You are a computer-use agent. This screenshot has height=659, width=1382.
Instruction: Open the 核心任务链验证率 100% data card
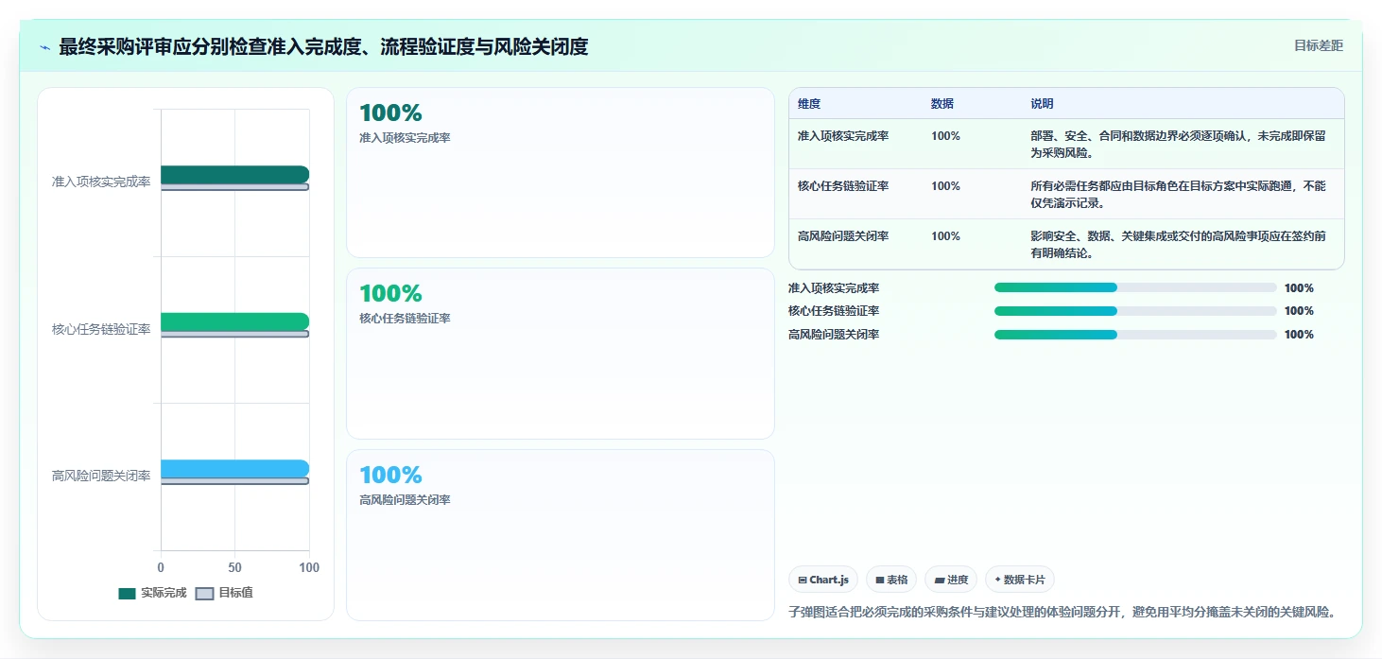click(x=561, y=354)
